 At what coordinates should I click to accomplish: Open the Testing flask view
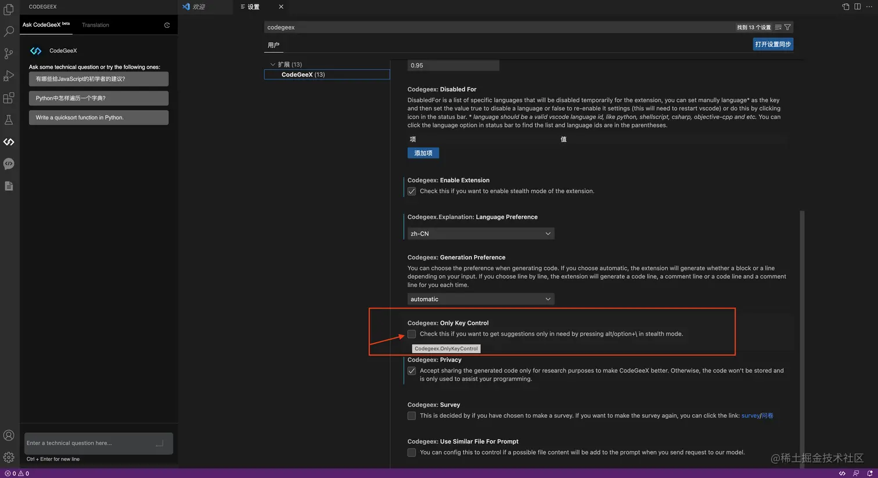click(9, 119)
